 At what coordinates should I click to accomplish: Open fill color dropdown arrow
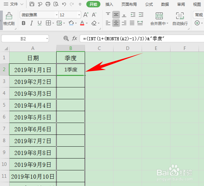pyautogui.click(x=76, y=23)
